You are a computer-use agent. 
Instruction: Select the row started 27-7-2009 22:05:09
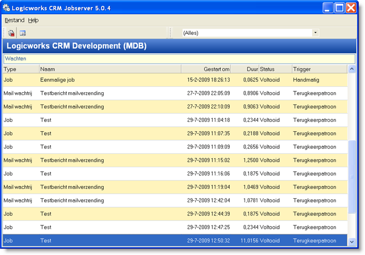click(175, 93)
